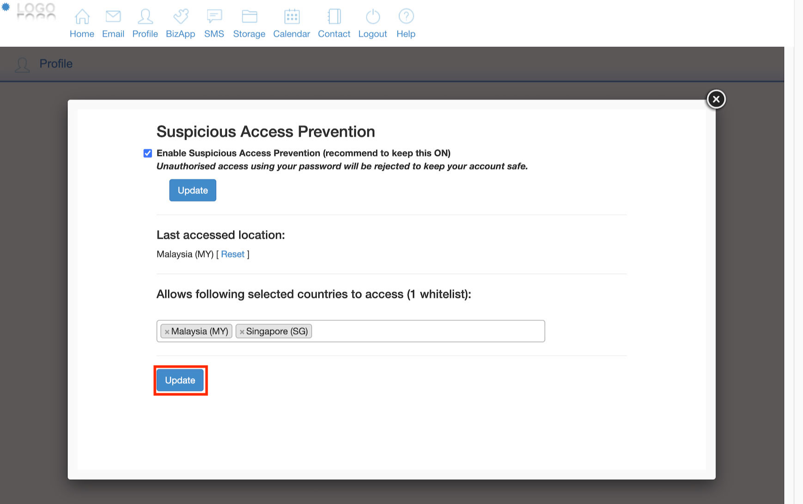Open the Help question mark icon
Image resolution: width=803 pixels, height=504 pixels.
(x=406, y=17)
